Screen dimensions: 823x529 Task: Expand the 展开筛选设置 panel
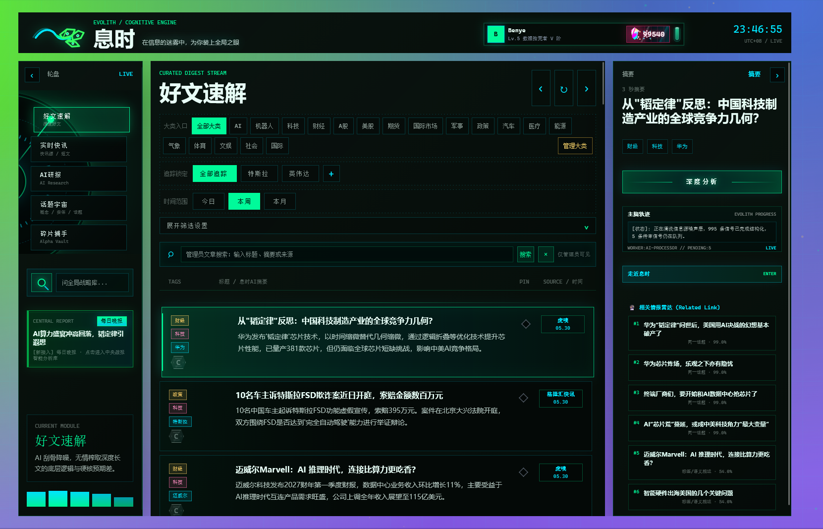378,226
